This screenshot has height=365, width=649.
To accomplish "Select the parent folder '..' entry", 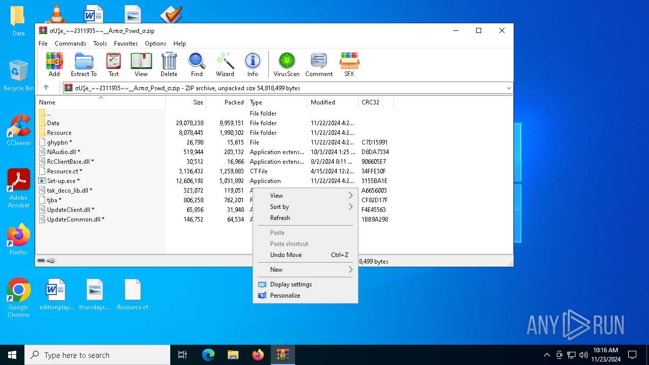I will [x=48, y=114].
